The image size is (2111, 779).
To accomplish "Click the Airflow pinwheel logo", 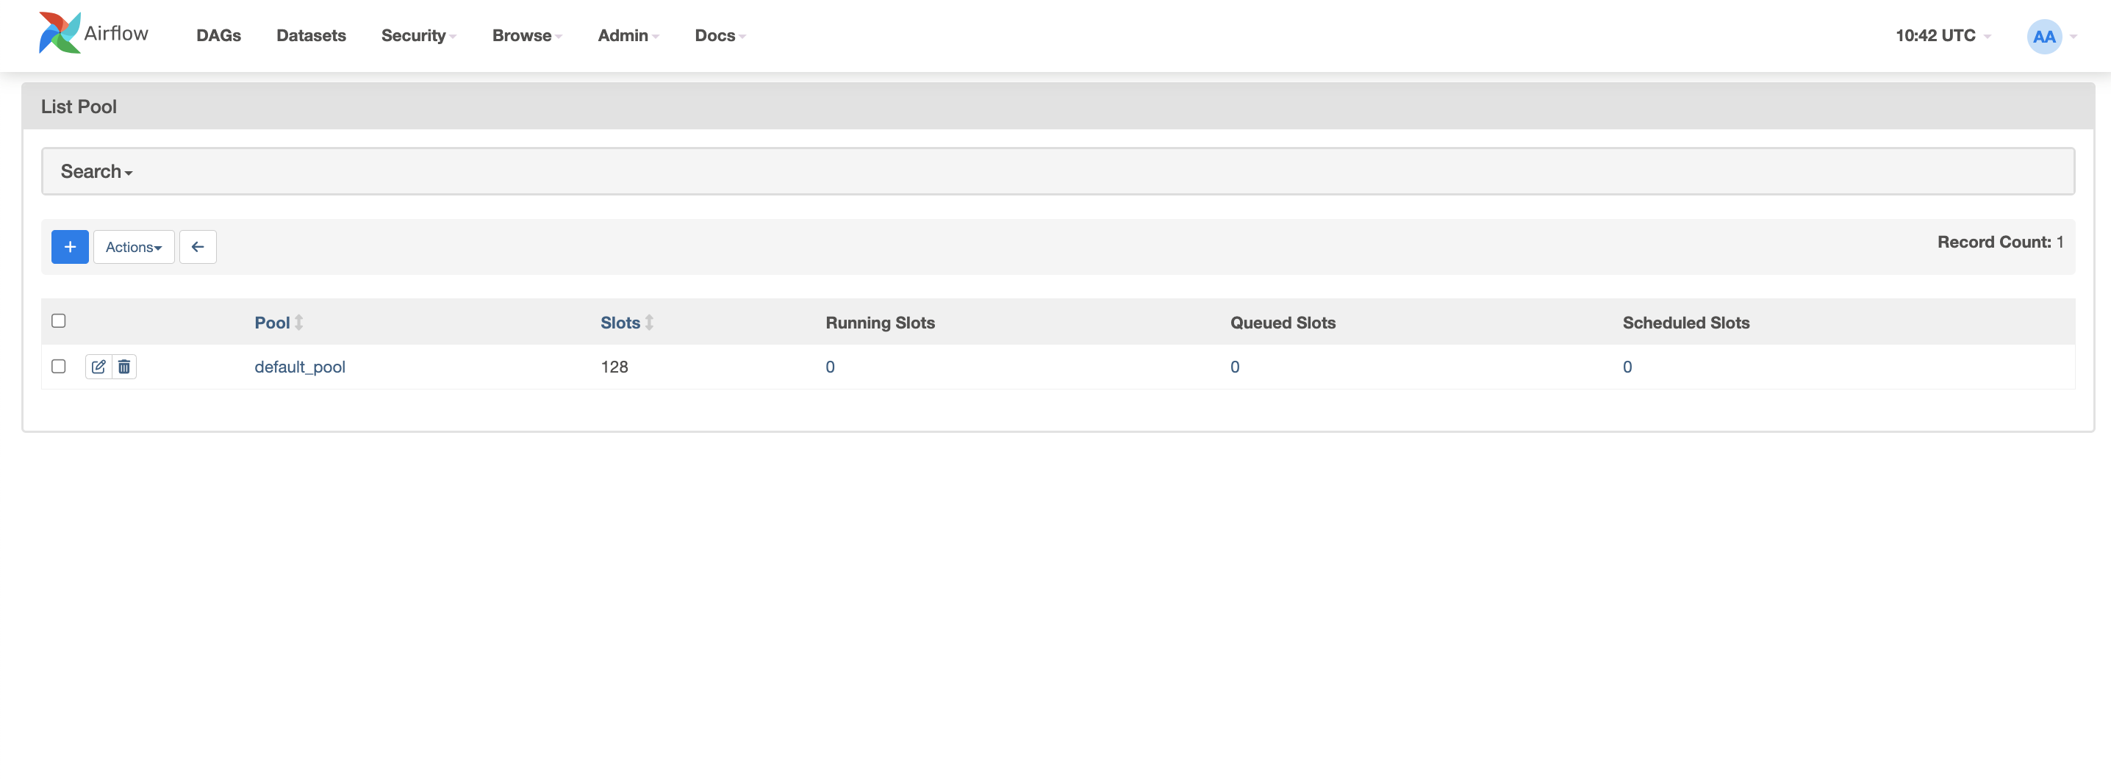I will click(x=59, y=34).
